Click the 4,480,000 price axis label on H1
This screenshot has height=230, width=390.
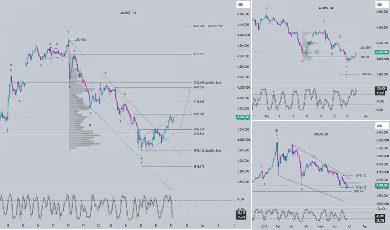coord(243,14)
